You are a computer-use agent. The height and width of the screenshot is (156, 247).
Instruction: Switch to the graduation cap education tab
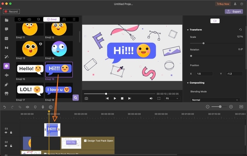pyautogui.click(x=38, y=19)
